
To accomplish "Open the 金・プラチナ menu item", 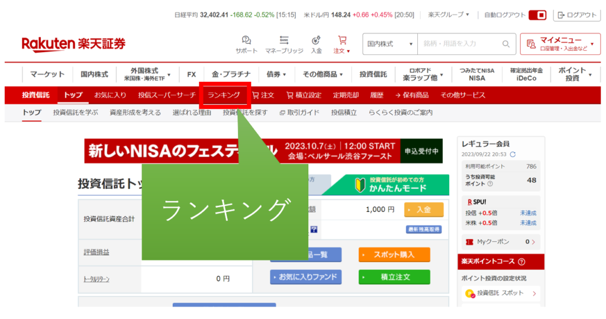I will click(231, 74).
